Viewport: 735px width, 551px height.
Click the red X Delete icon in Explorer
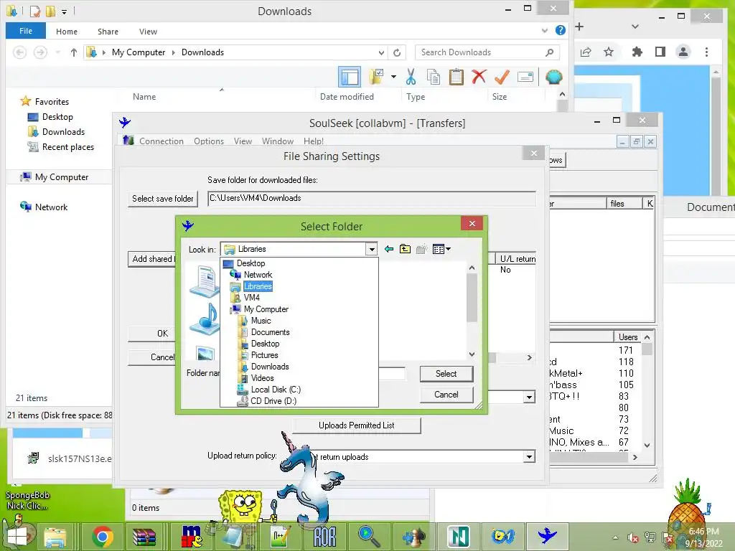[479, 76]
